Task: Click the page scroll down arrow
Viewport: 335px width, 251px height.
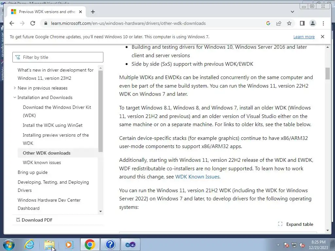Action: tap(327, 230)
